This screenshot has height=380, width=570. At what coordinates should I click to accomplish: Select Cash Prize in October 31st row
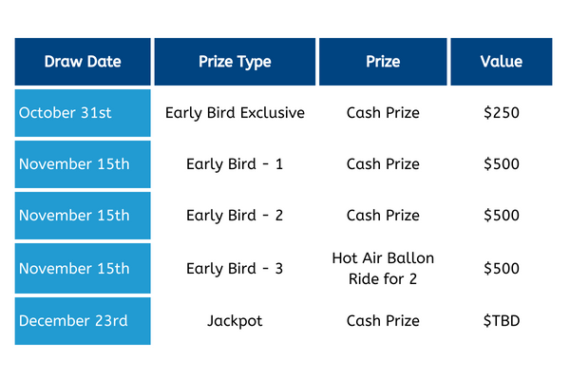(x=383, y=113)
